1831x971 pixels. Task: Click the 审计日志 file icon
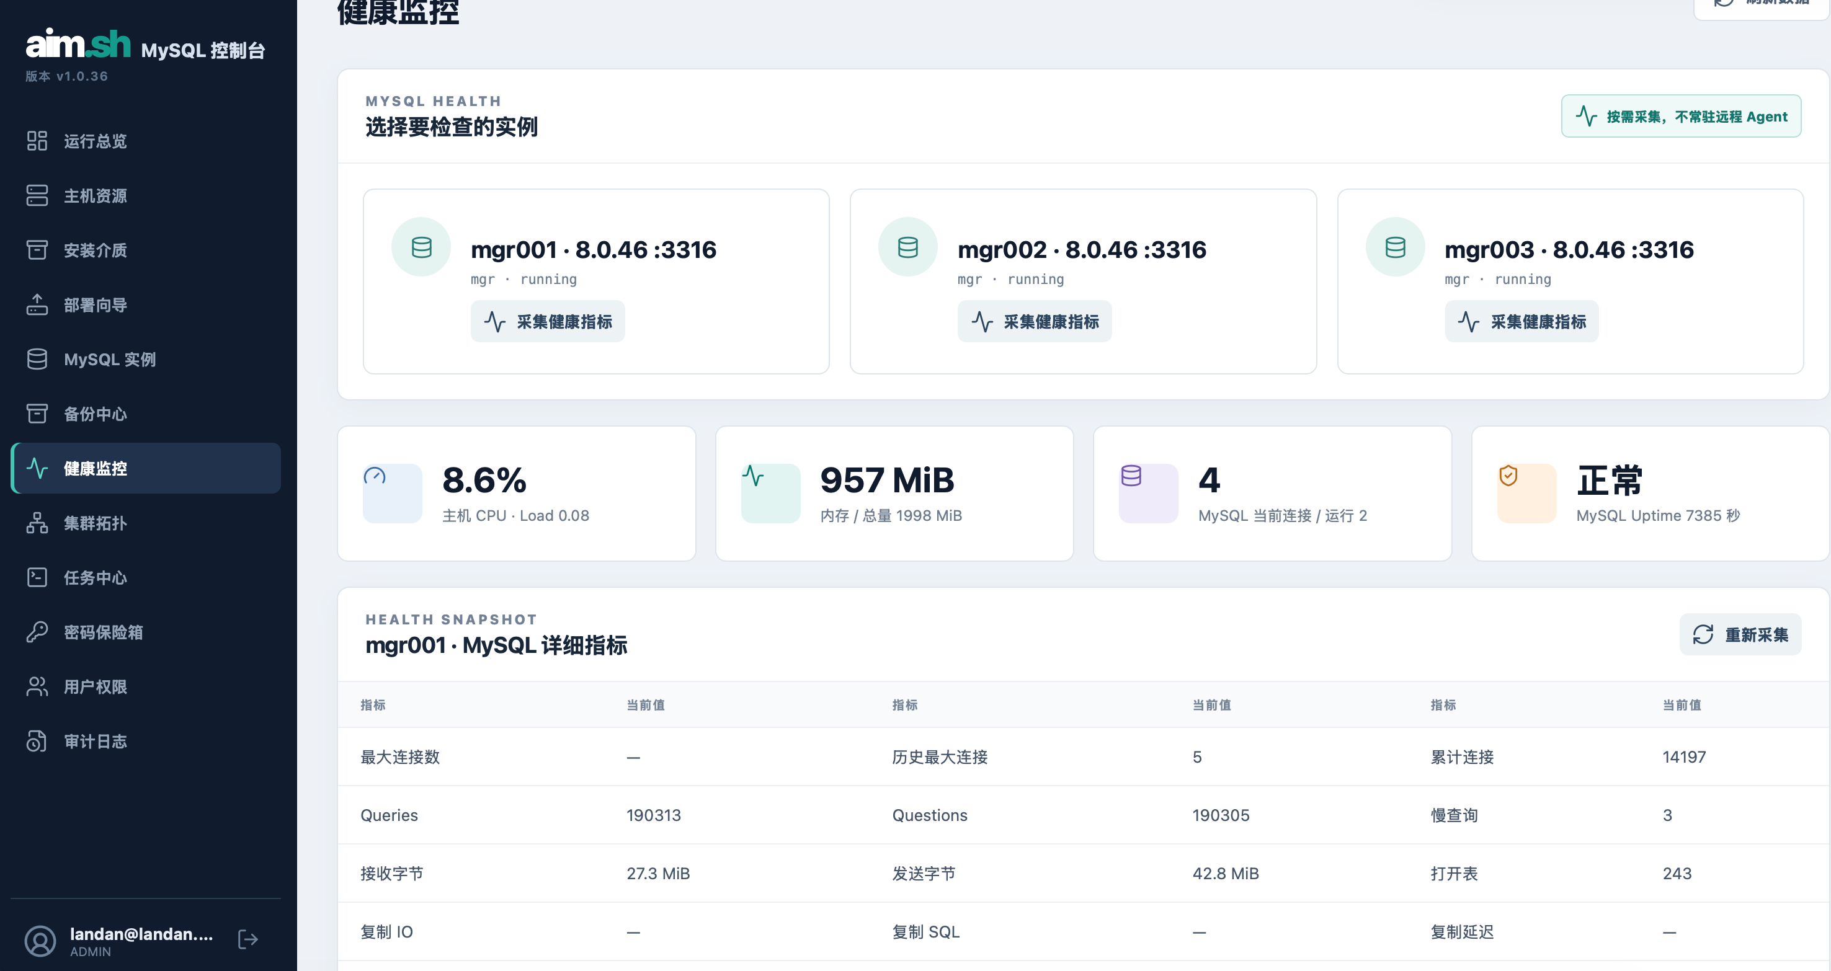click(x=37, y=741)
